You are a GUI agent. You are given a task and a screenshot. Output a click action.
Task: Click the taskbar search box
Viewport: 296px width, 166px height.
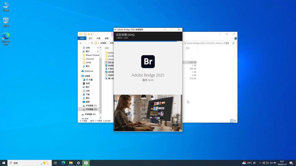click(29, 163)
